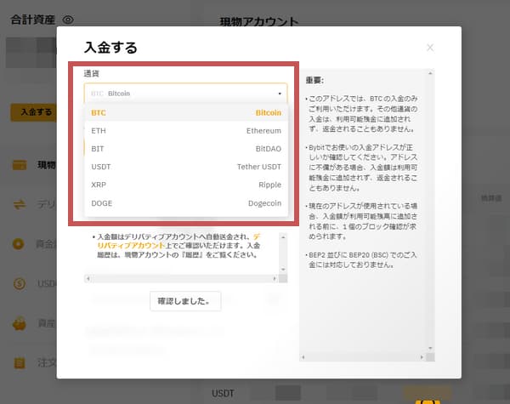Click 重要 panel scroll down arrow
The image size is (510, 404).
(x=430, y=349)
